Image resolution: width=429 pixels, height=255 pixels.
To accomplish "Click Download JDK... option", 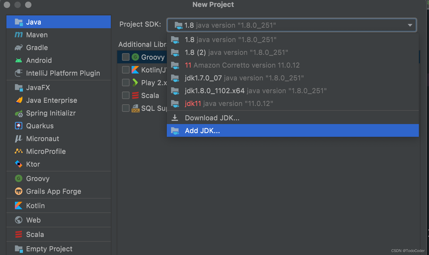I will point(293,118).
